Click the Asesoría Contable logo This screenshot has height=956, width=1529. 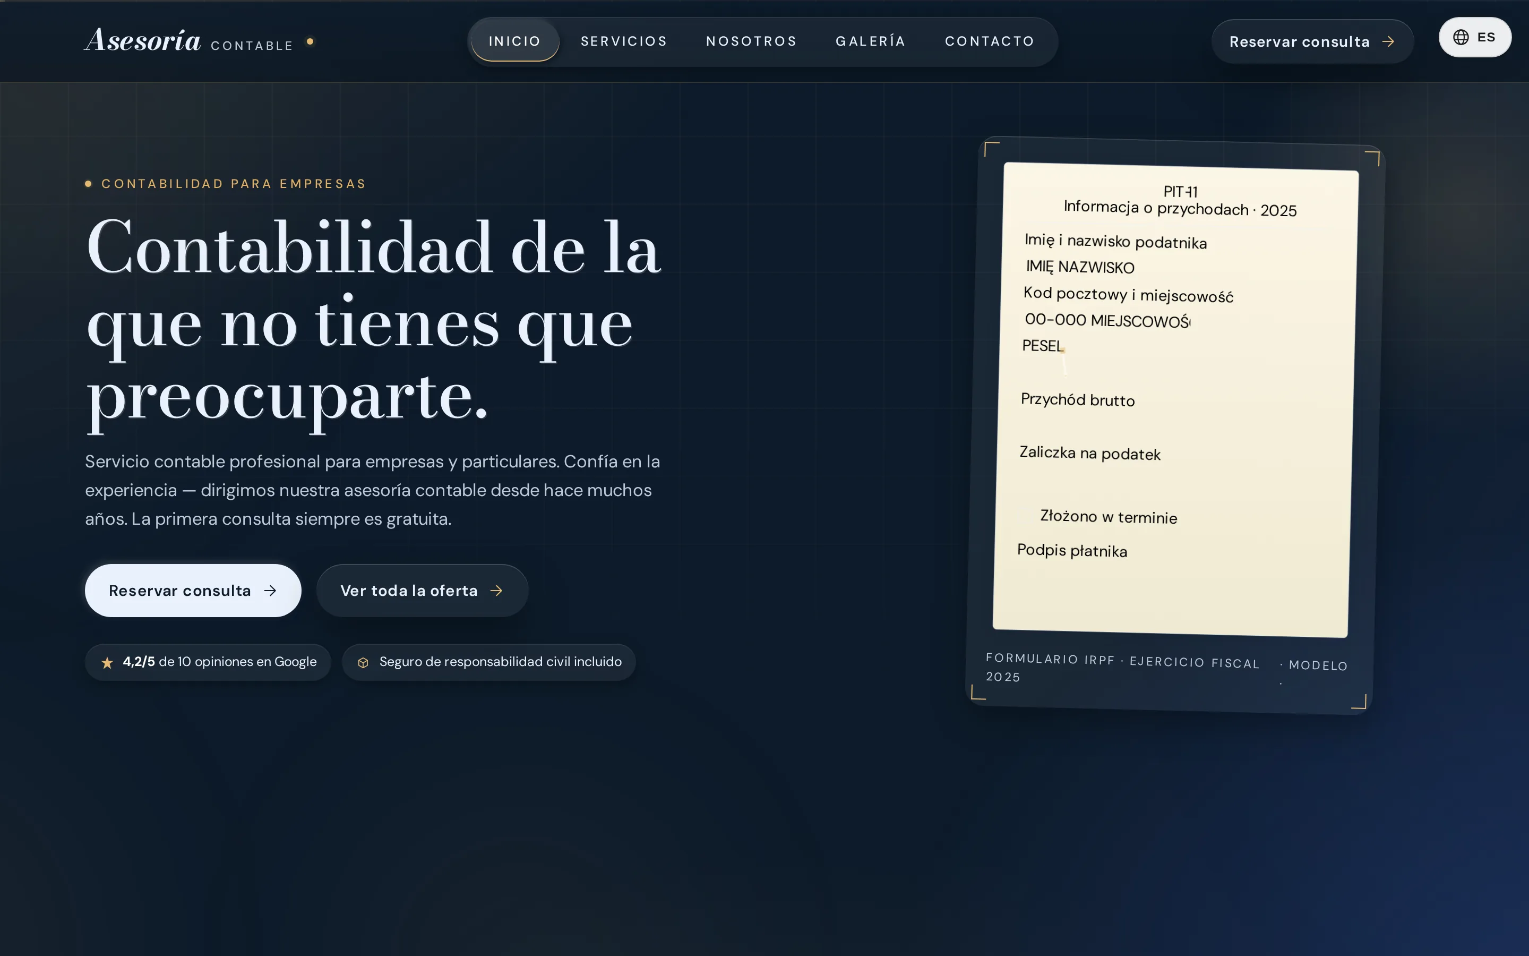click(x=200, y=41)
